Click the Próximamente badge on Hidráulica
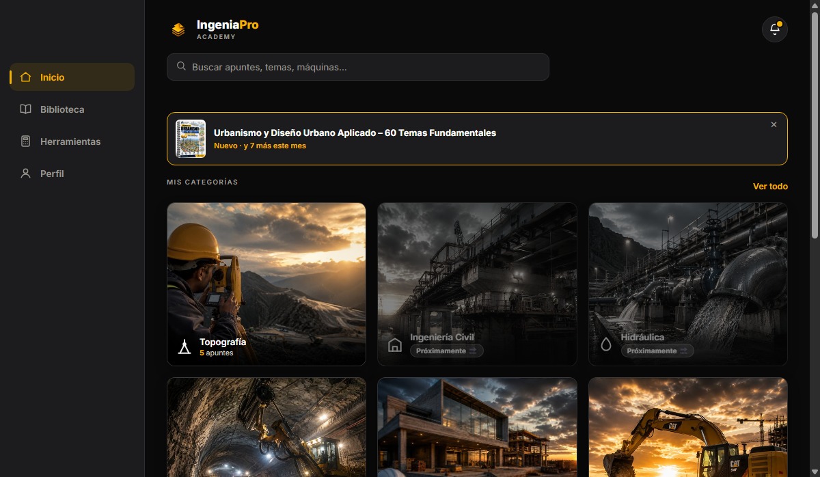Screen dimensions: 820x477 coord(657,351)
